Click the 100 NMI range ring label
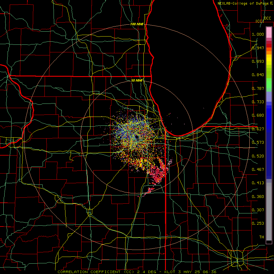 pos(137,24)
